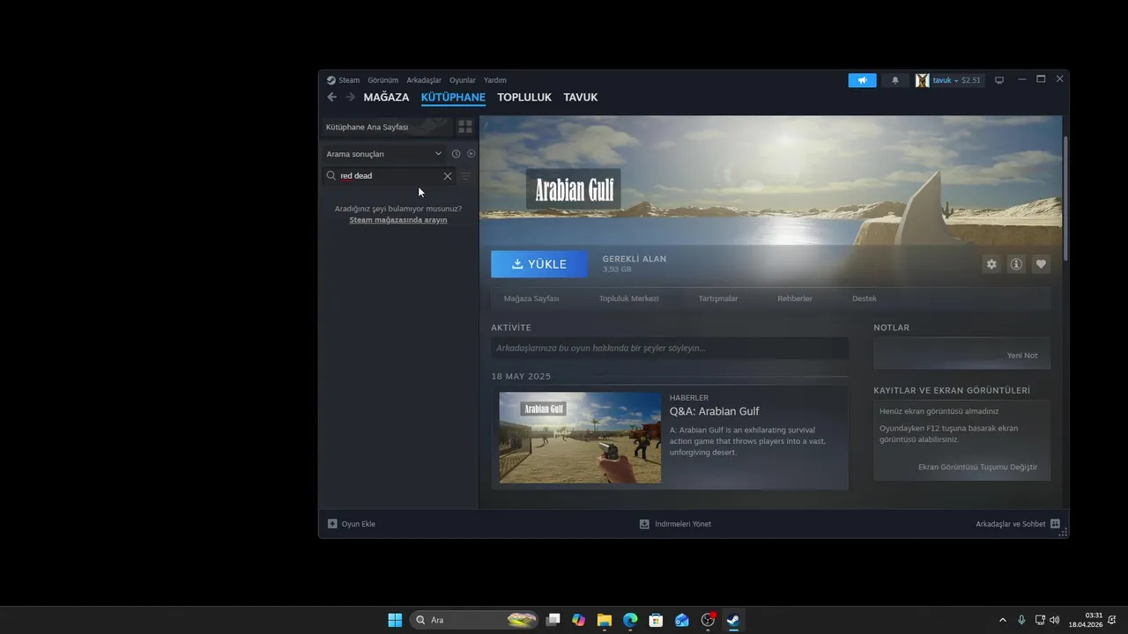Open Q&A: Arabian Gulf news title
This screenshot has width=1128, height=634.
714,411
